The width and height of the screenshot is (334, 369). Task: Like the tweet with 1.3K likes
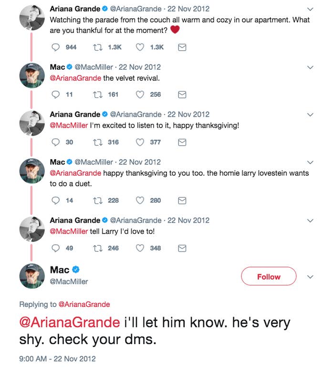140,47
